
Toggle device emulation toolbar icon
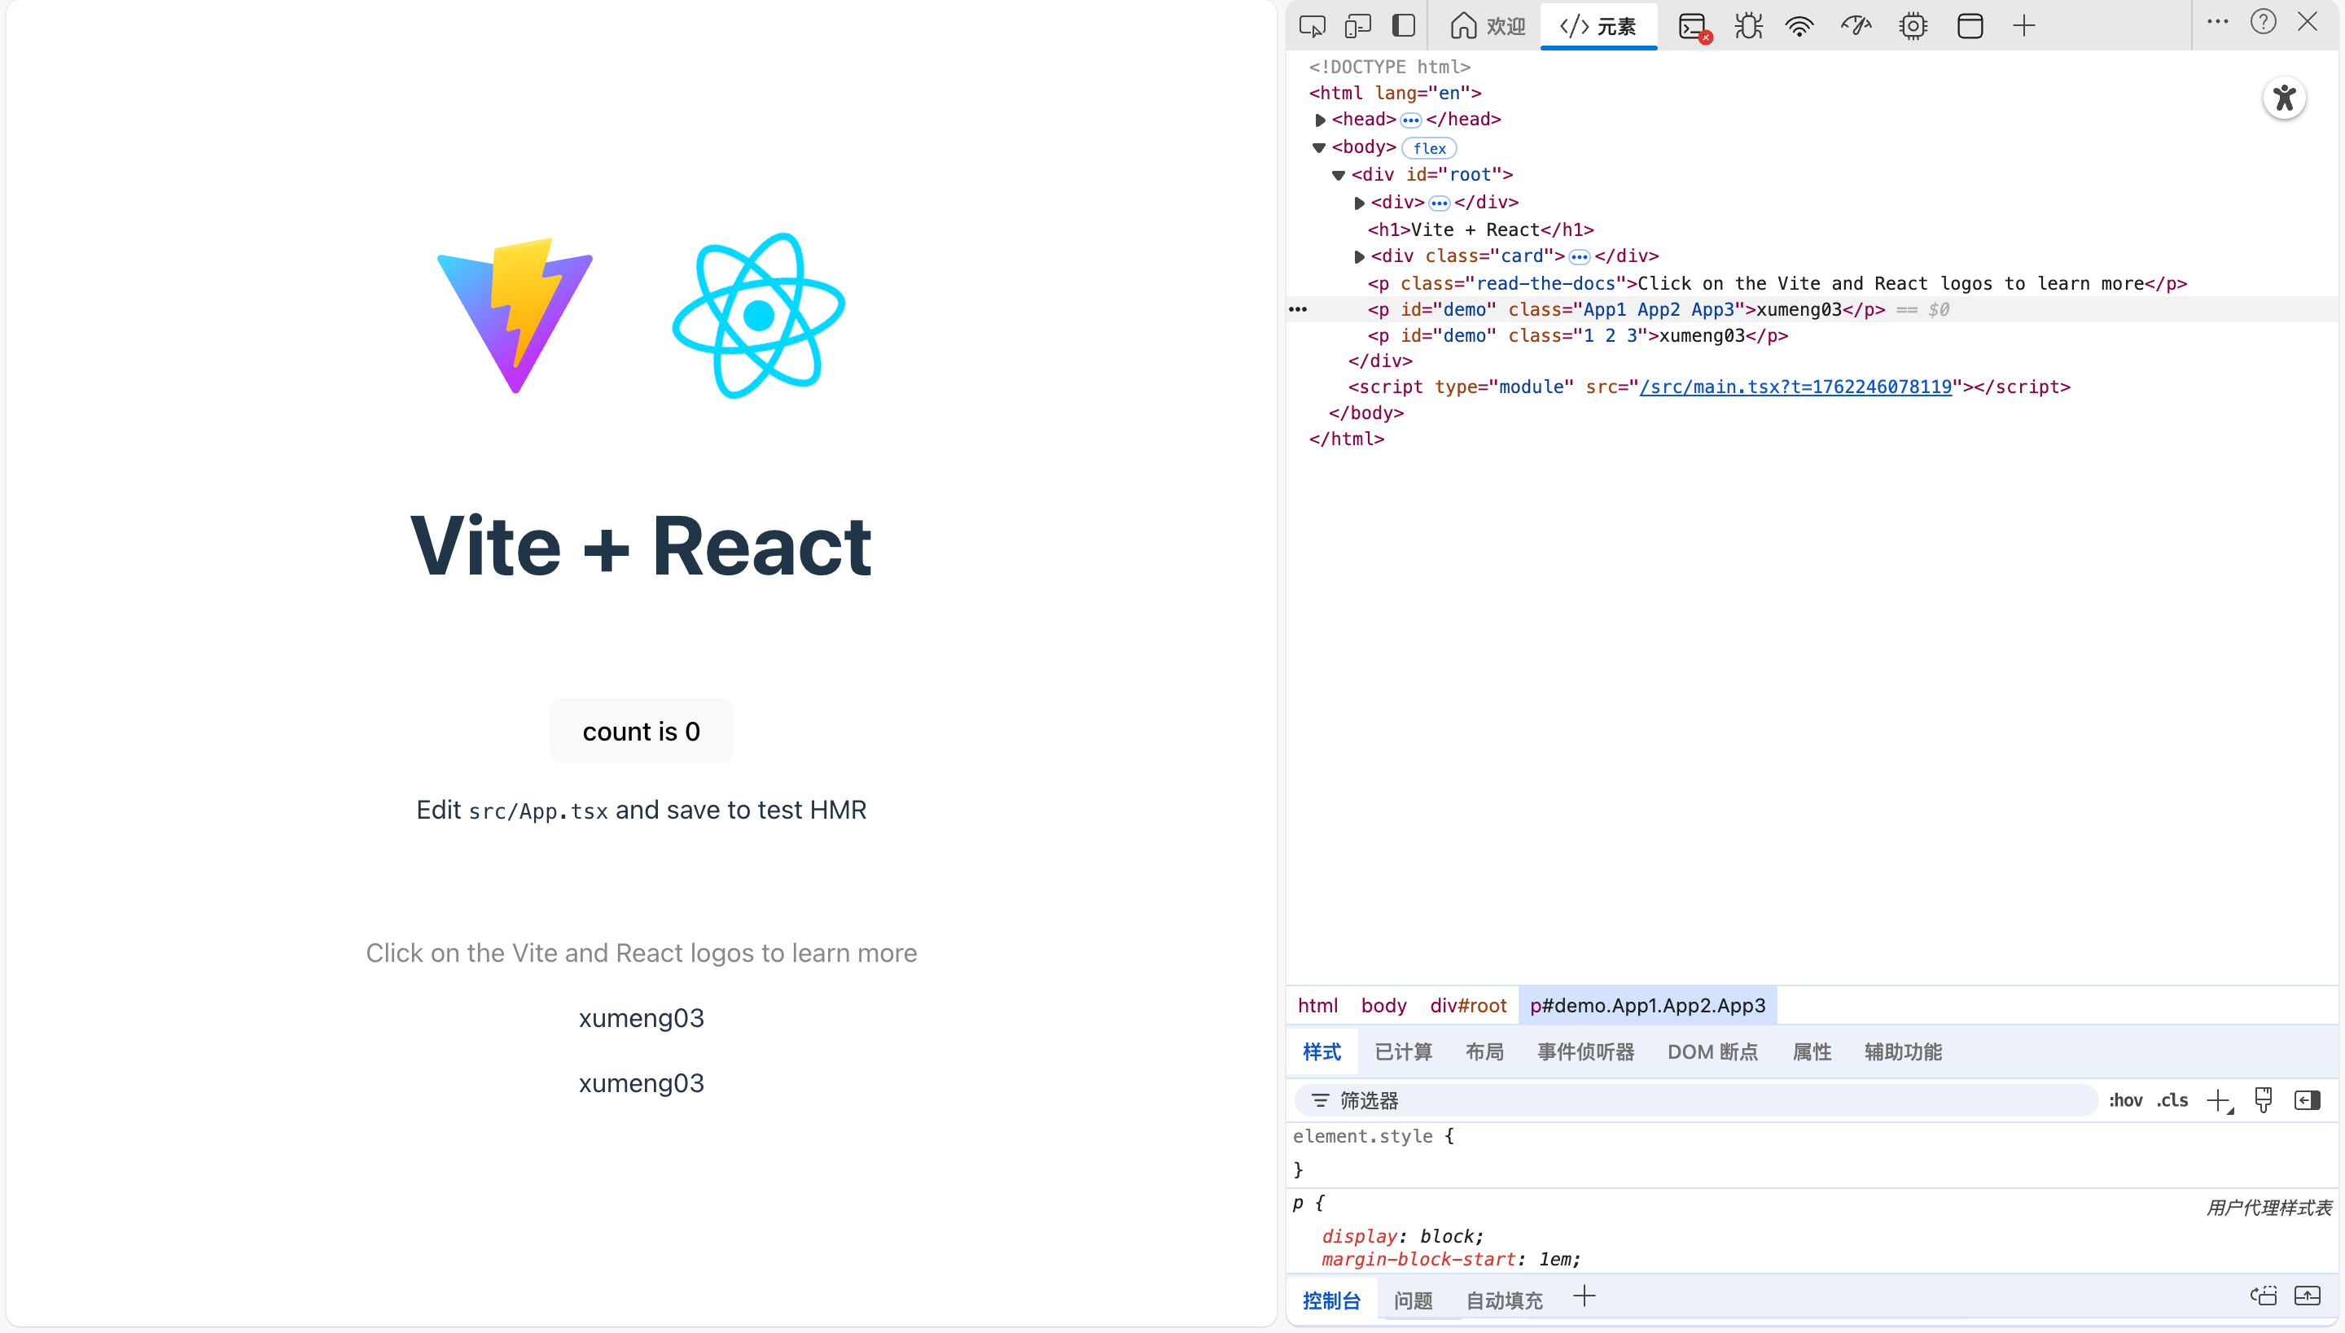[x=1357, y=26]
